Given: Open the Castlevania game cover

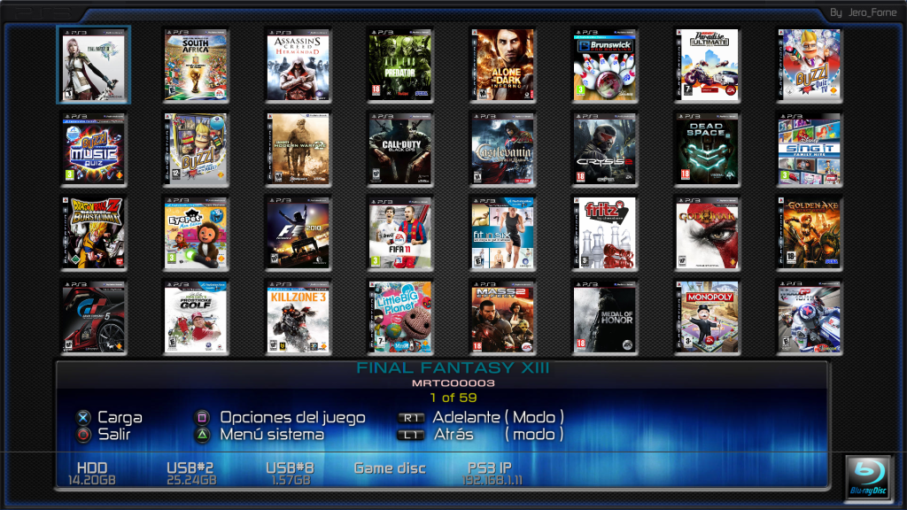Looking at the screenshot, I should tap(503, 149).
